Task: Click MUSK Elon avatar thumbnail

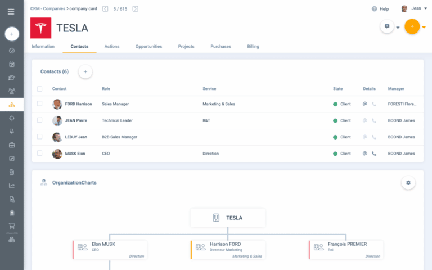Action: pos(57,154)
